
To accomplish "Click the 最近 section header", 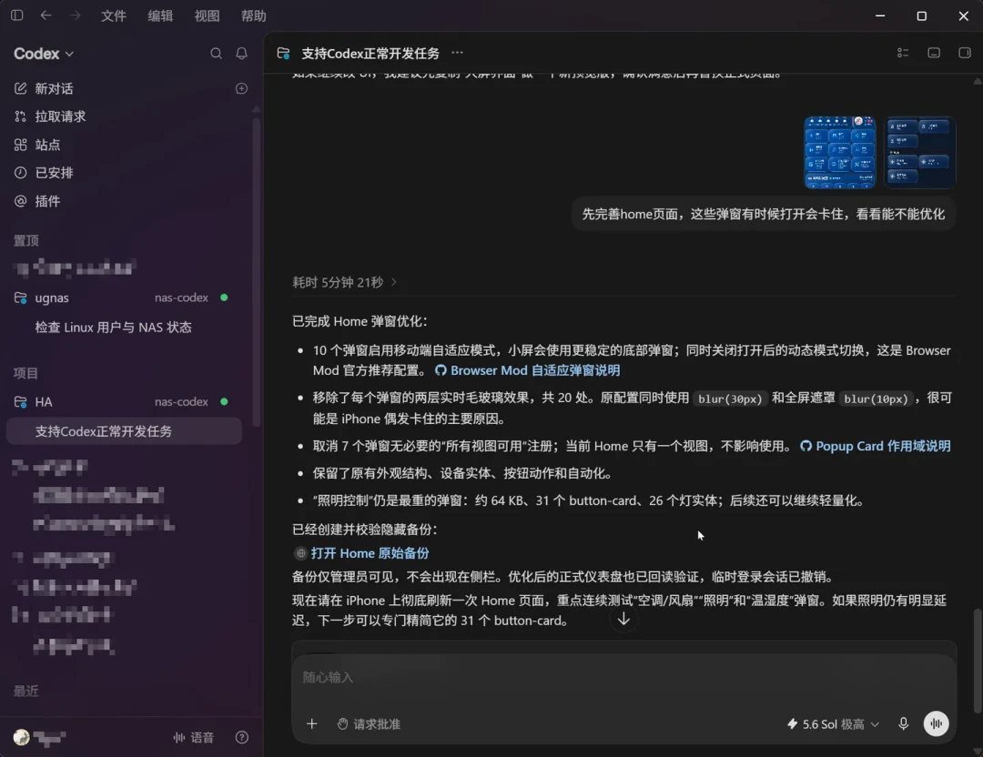I will coord(25,691).
